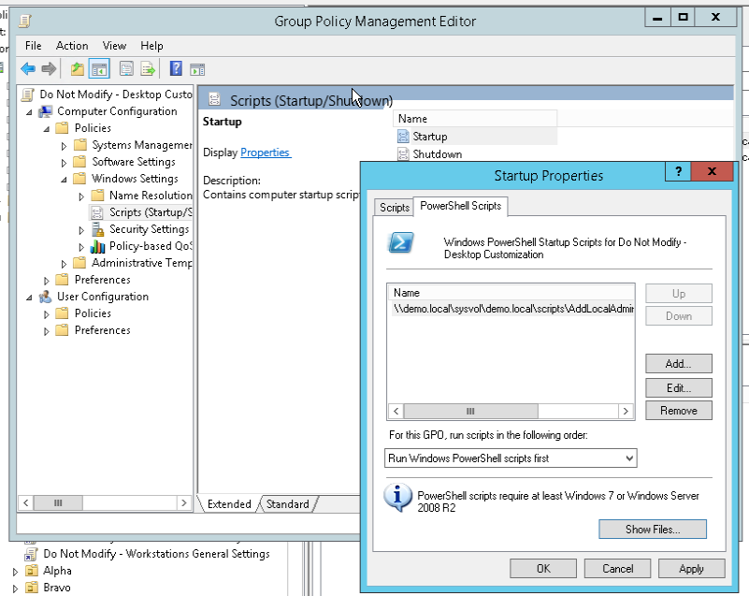
Task: Click the Software Settings folder icon
Action: click(x=79, y=162)
